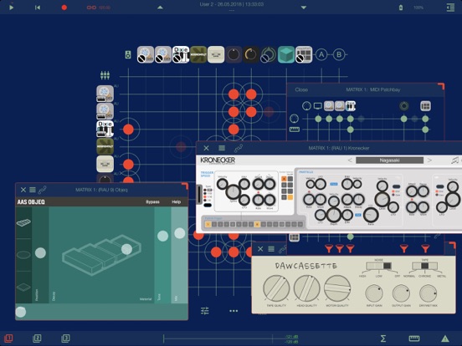The width and height of the screenshot is (462, 346).
Task: Select the beam object type in Objeq
Action: tap(23, 223)
